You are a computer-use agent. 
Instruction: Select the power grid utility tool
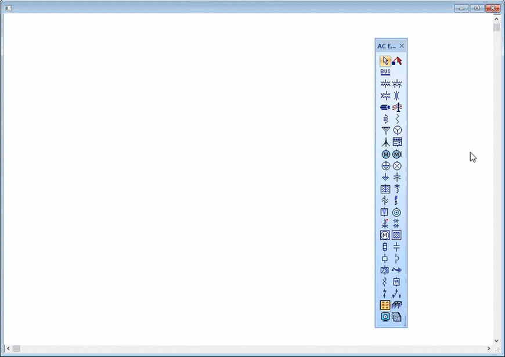click(x=384, y=130)
